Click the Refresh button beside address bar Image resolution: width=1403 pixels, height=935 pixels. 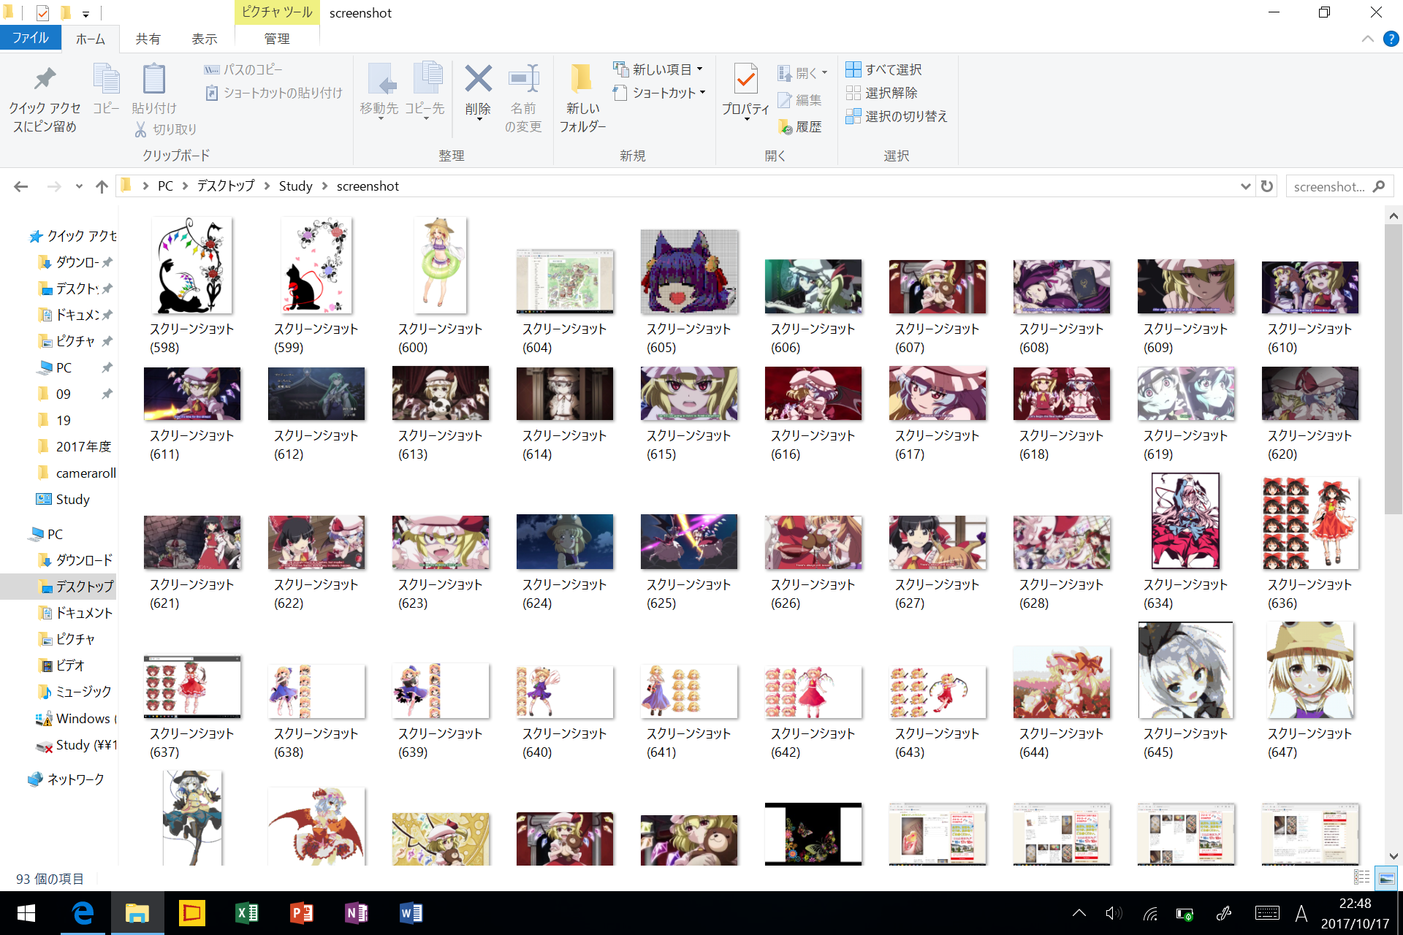pyautogui.click(x=1267, y=186)
